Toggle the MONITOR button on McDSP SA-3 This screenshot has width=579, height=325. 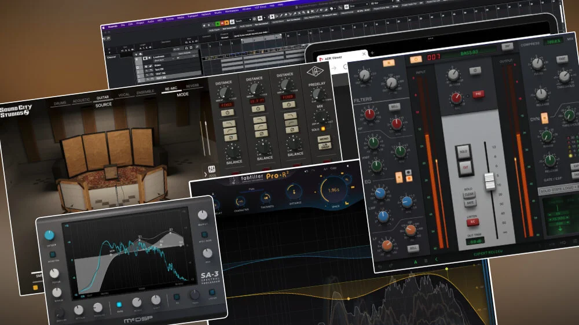click(53, 254)
